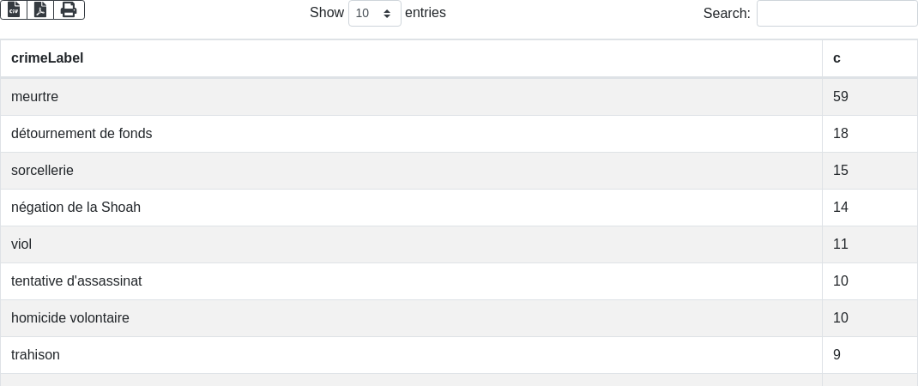Sort by the crimeLabel column header
This screenshot has height=386, width=918.
pyautogui.click(x=47, y=58)
